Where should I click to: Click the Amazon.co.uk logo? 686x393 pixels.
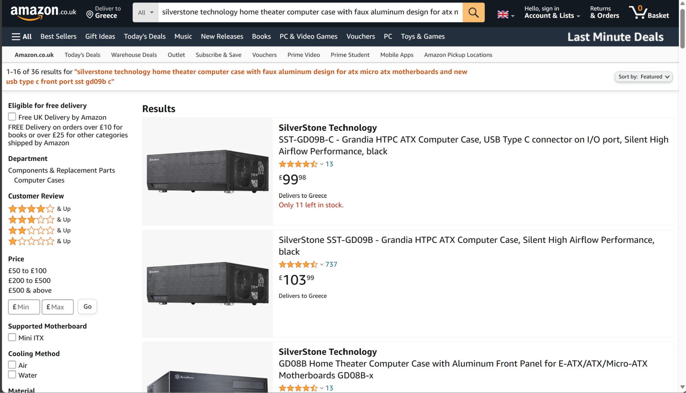tap(43, 12)
